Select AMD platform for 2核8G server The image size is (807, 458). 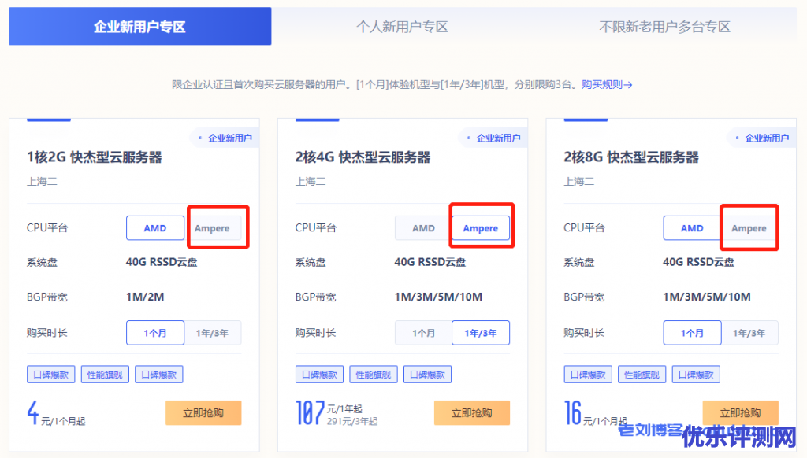pyautogui.click(x=692, y=228)
